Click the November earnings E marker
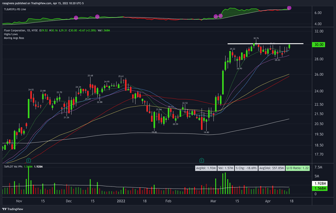Image resolution: width=336 pixels, height=213 pixels. click(x=29, y=160)
